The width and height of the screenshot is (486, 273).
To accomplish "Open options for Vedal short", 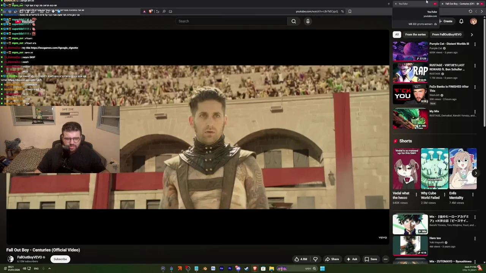I will click(417, 195).
